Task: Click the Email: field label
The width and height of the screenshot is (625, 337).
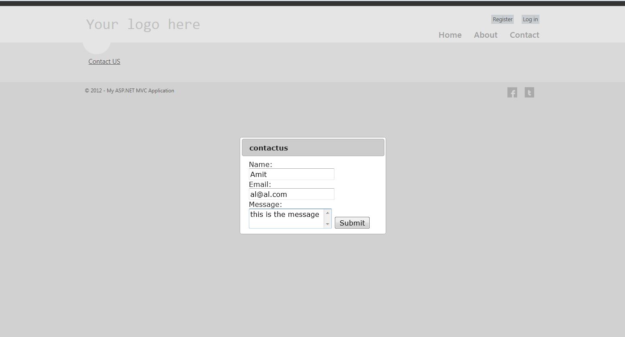Action: click(259, 184)
